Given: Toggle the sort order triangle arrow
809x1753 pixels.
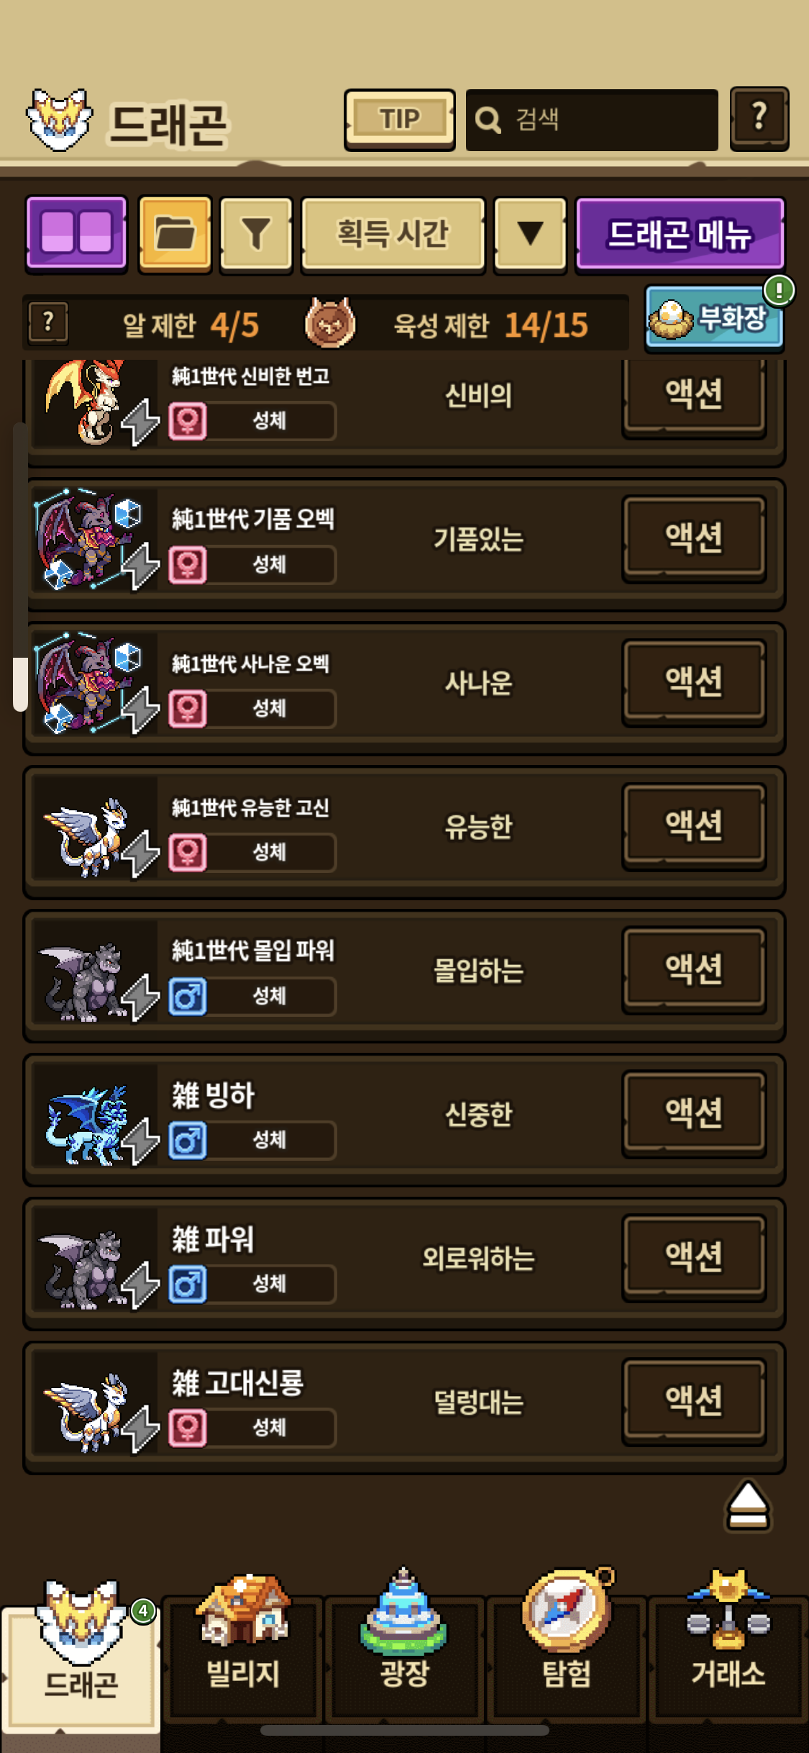Looking at the screenshot, I should pyautogui.click(x=530, y=234).
